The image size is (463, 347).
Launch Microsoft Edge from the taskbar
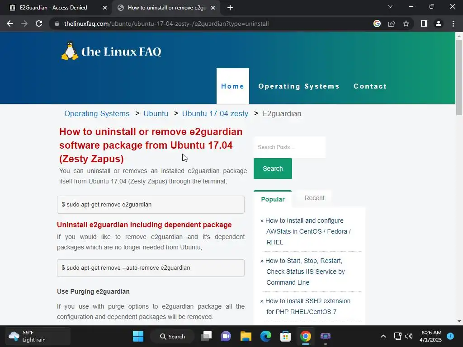click(x=265, y=336)
